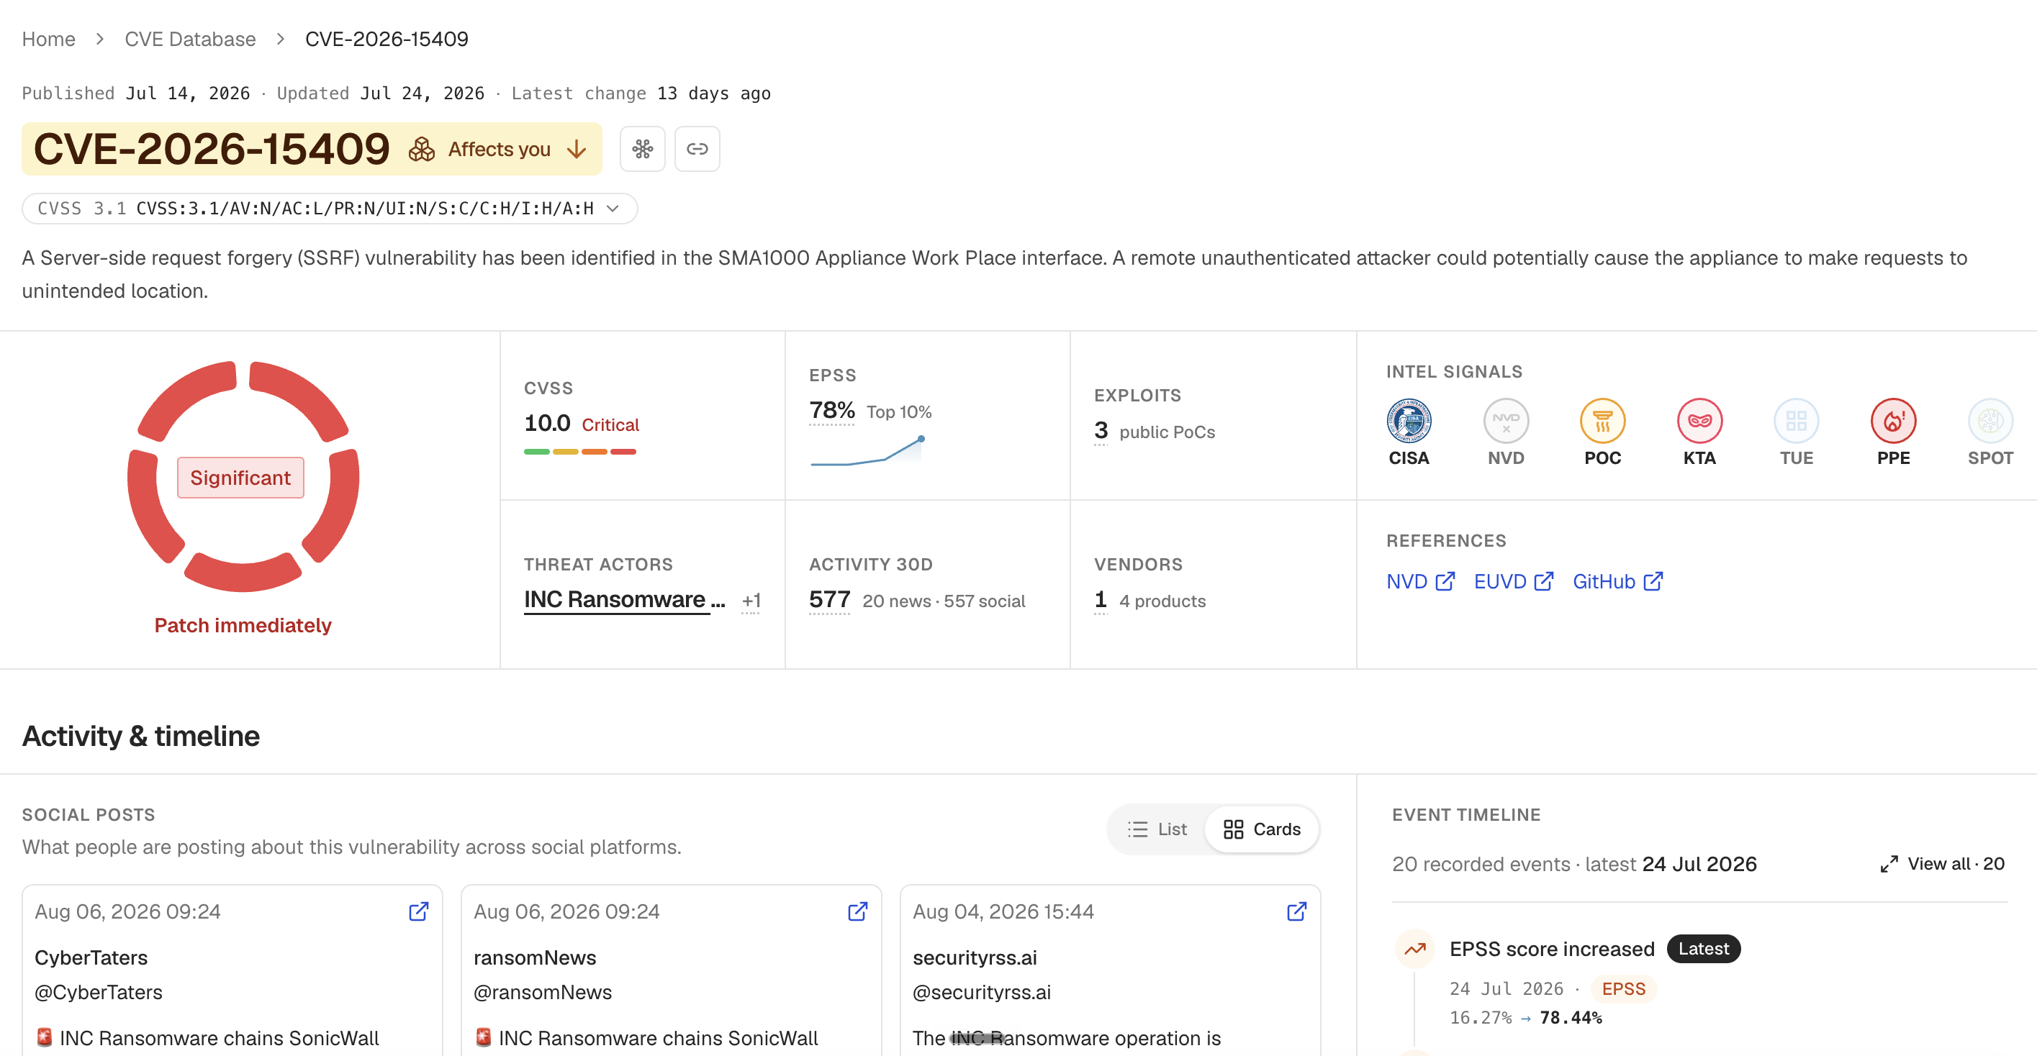Click the CISA intel signal icon

pyautogui.click(x=1409, y=421)
